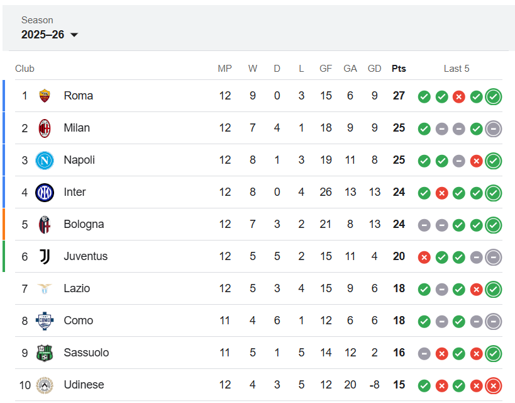Open the Juventus team link

point(86,256)
